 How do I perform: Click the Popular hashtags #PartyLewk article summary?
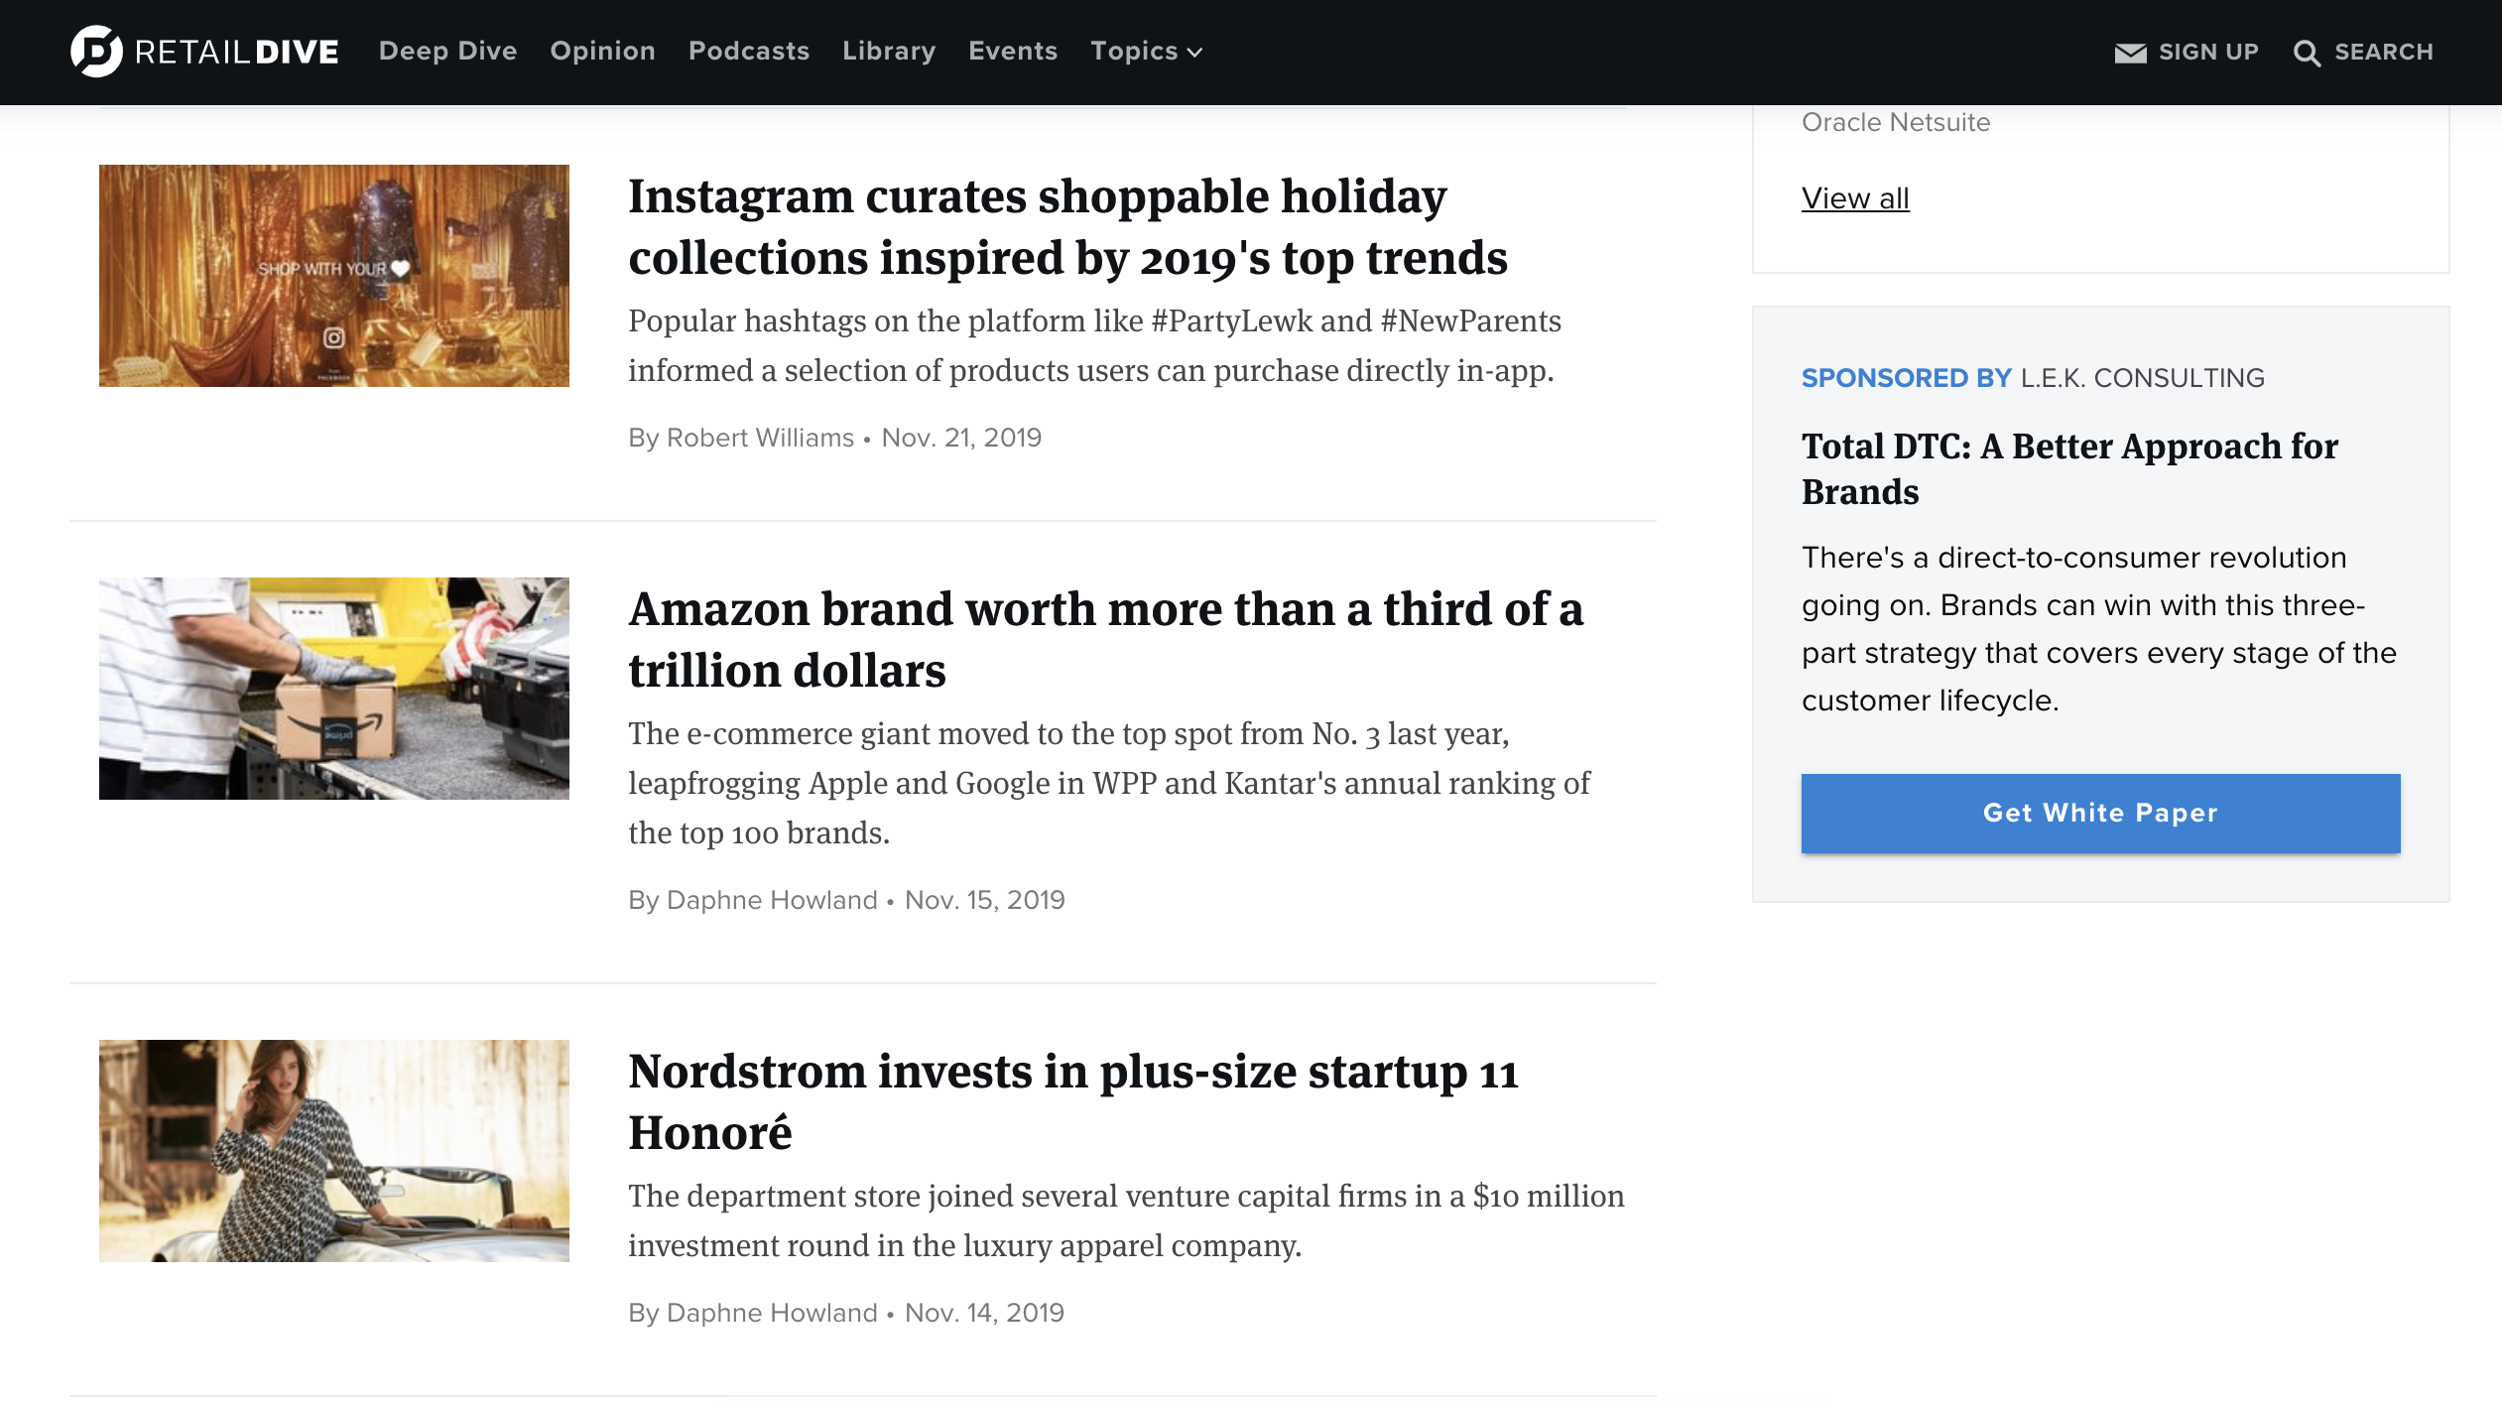click(x=1094, y=346)
